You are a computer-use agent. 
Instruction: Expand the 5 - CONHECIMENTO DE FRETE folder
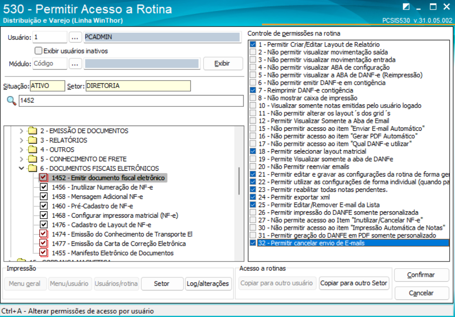click(21, 159)
